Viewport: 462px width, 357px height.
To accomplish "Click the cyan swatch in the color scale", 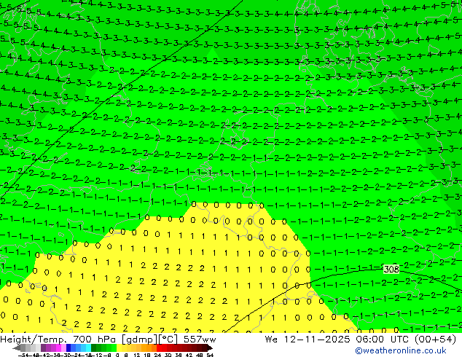I will pyautogui.click(x=89, y=348).
